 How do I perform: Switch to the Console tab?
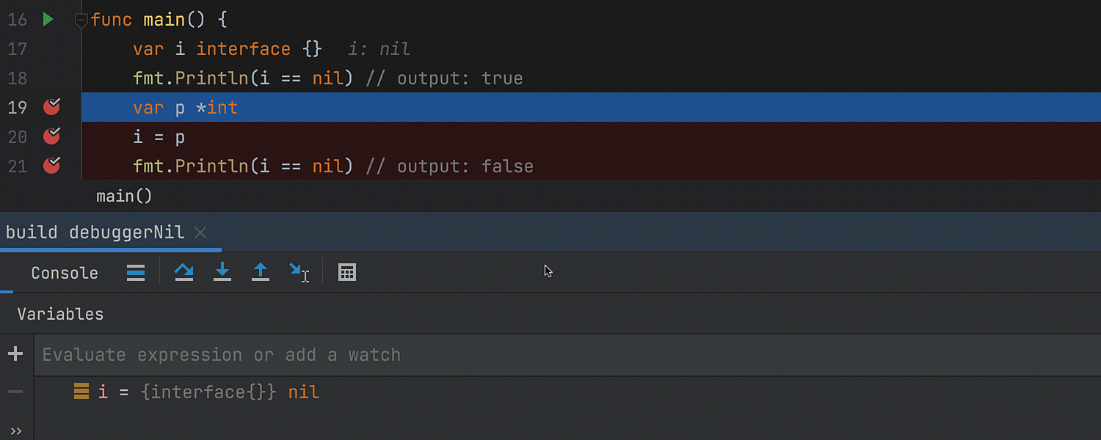(x=65, y=273)
